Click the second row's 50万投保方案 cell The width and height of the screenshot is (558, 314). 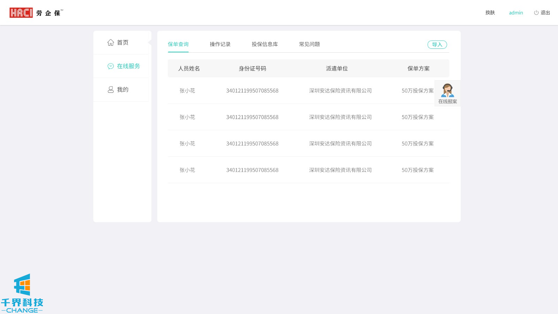click(x=417, y=117)
